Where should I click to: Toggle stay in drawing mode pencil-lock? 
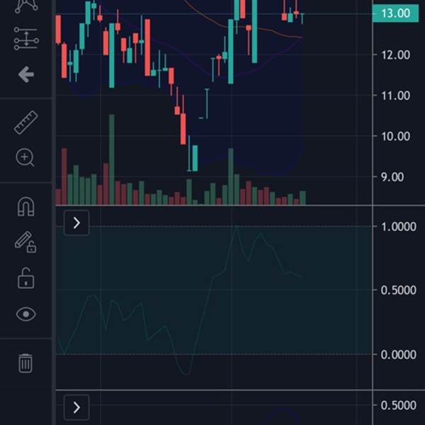[25, 242]
